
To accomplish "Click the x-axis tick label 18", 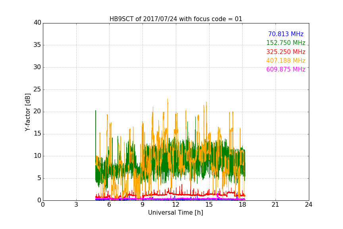I will 242,205.
